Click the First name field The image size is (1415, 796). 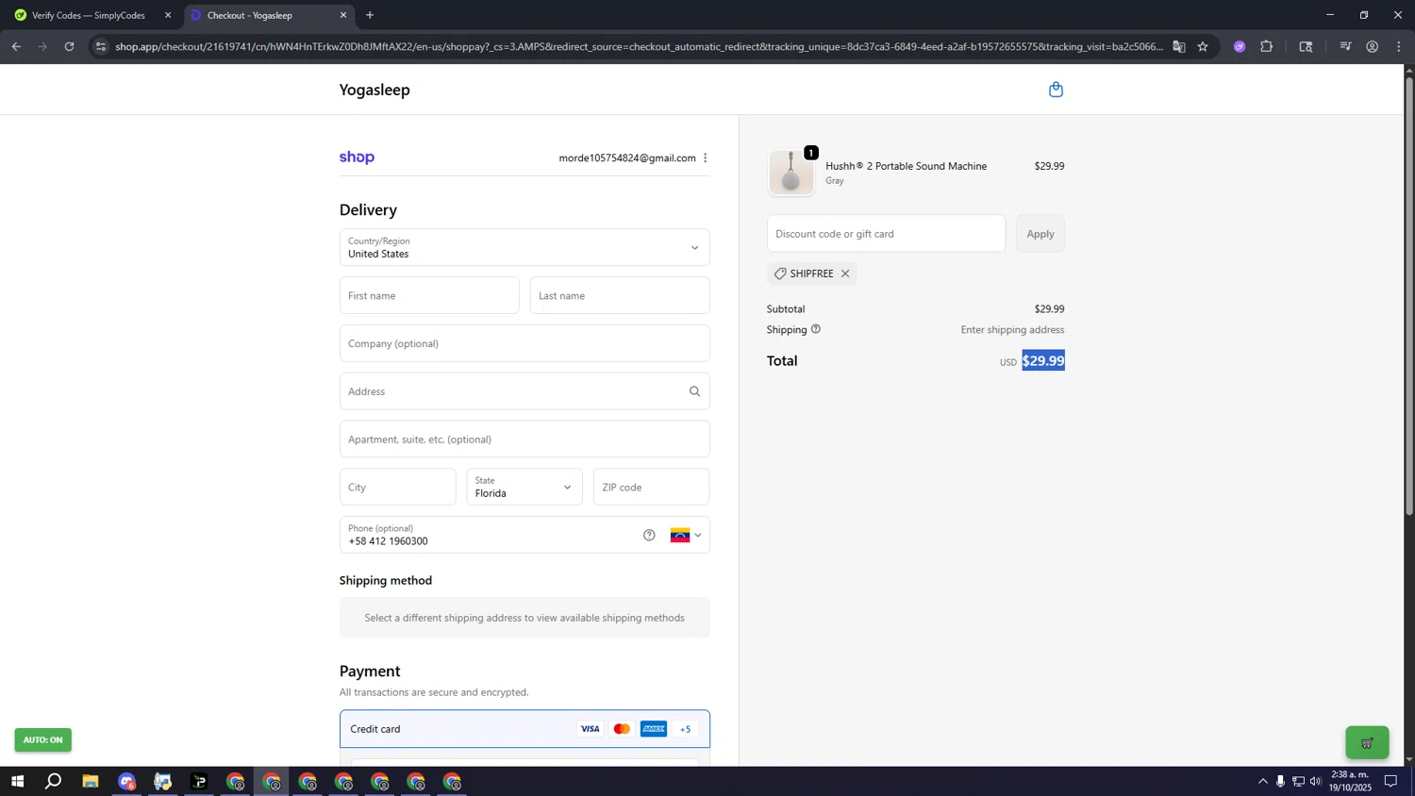coord(429,295)
